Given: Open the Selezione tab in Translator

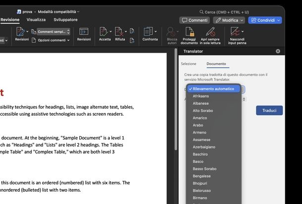Looking at the screenshot, I should tap(188, 64).
